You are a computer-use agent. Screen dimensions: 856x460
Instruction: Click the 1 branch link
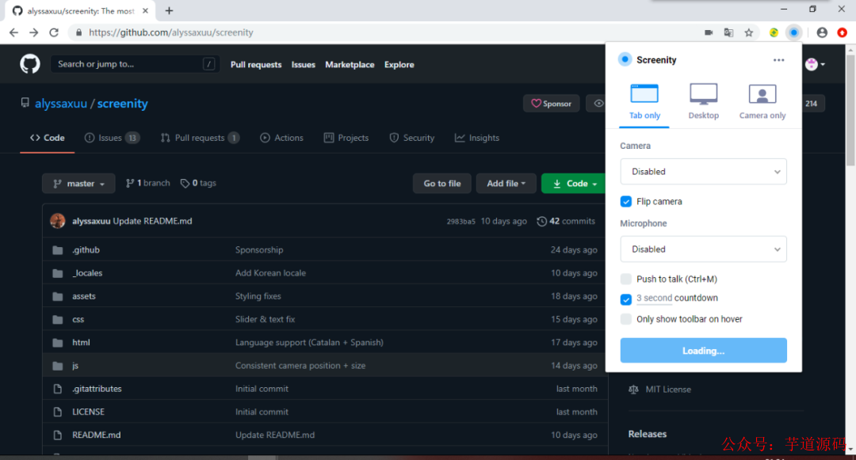(x=148, y=183)
